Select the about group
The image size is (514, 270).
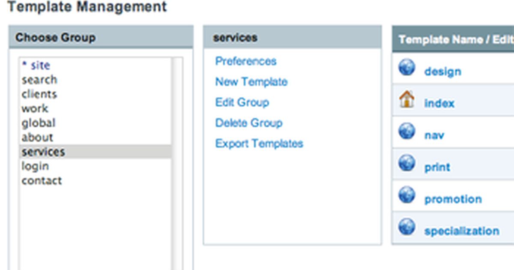[x=37, y=137]
